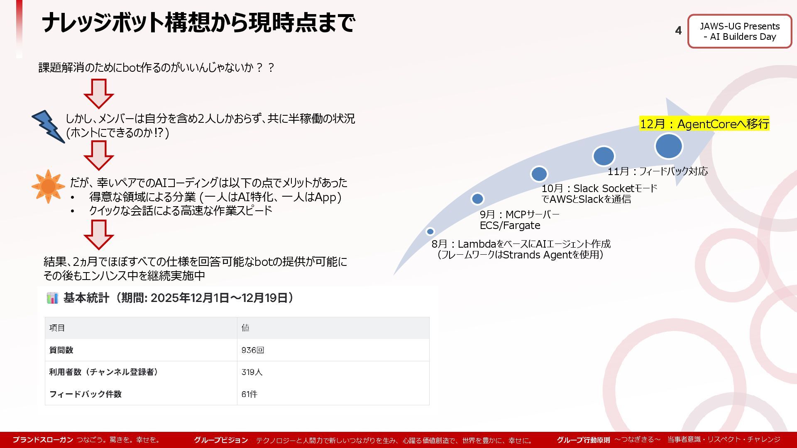Viewport: 797px width, 448px height.
Task: Click the 319人 user count cell
Action: click(252, 372)
